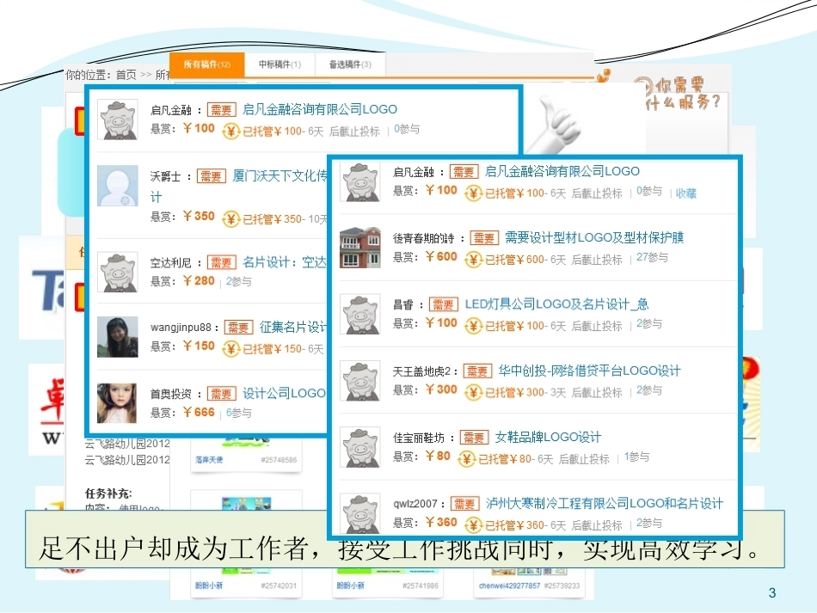Open 设计公司LOGO task link by 首奥投资
The height and width of the screenshot is (613, 817).
[284, 393]
